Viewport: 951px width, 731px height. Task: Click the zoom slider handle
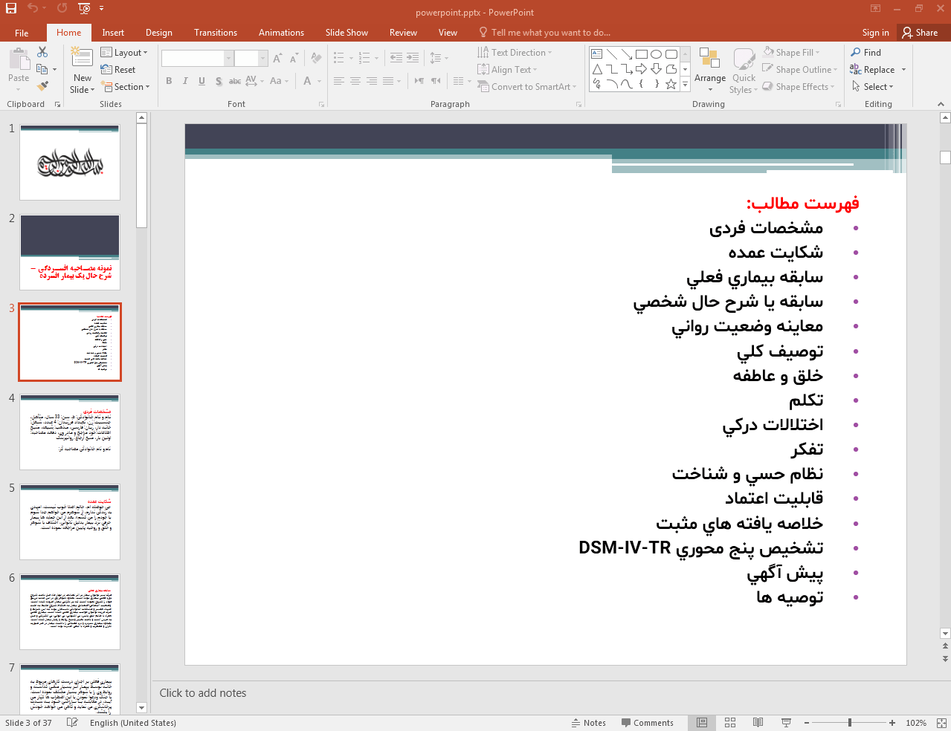click(x=849, y=723)
